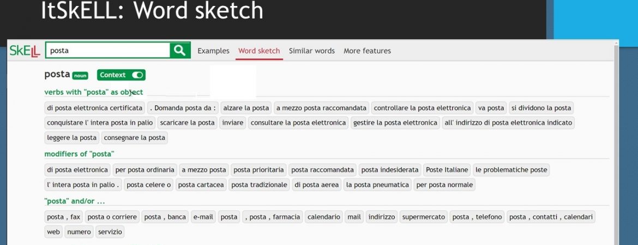Select the 'alzare la posta' collocation

coord(246,108)
